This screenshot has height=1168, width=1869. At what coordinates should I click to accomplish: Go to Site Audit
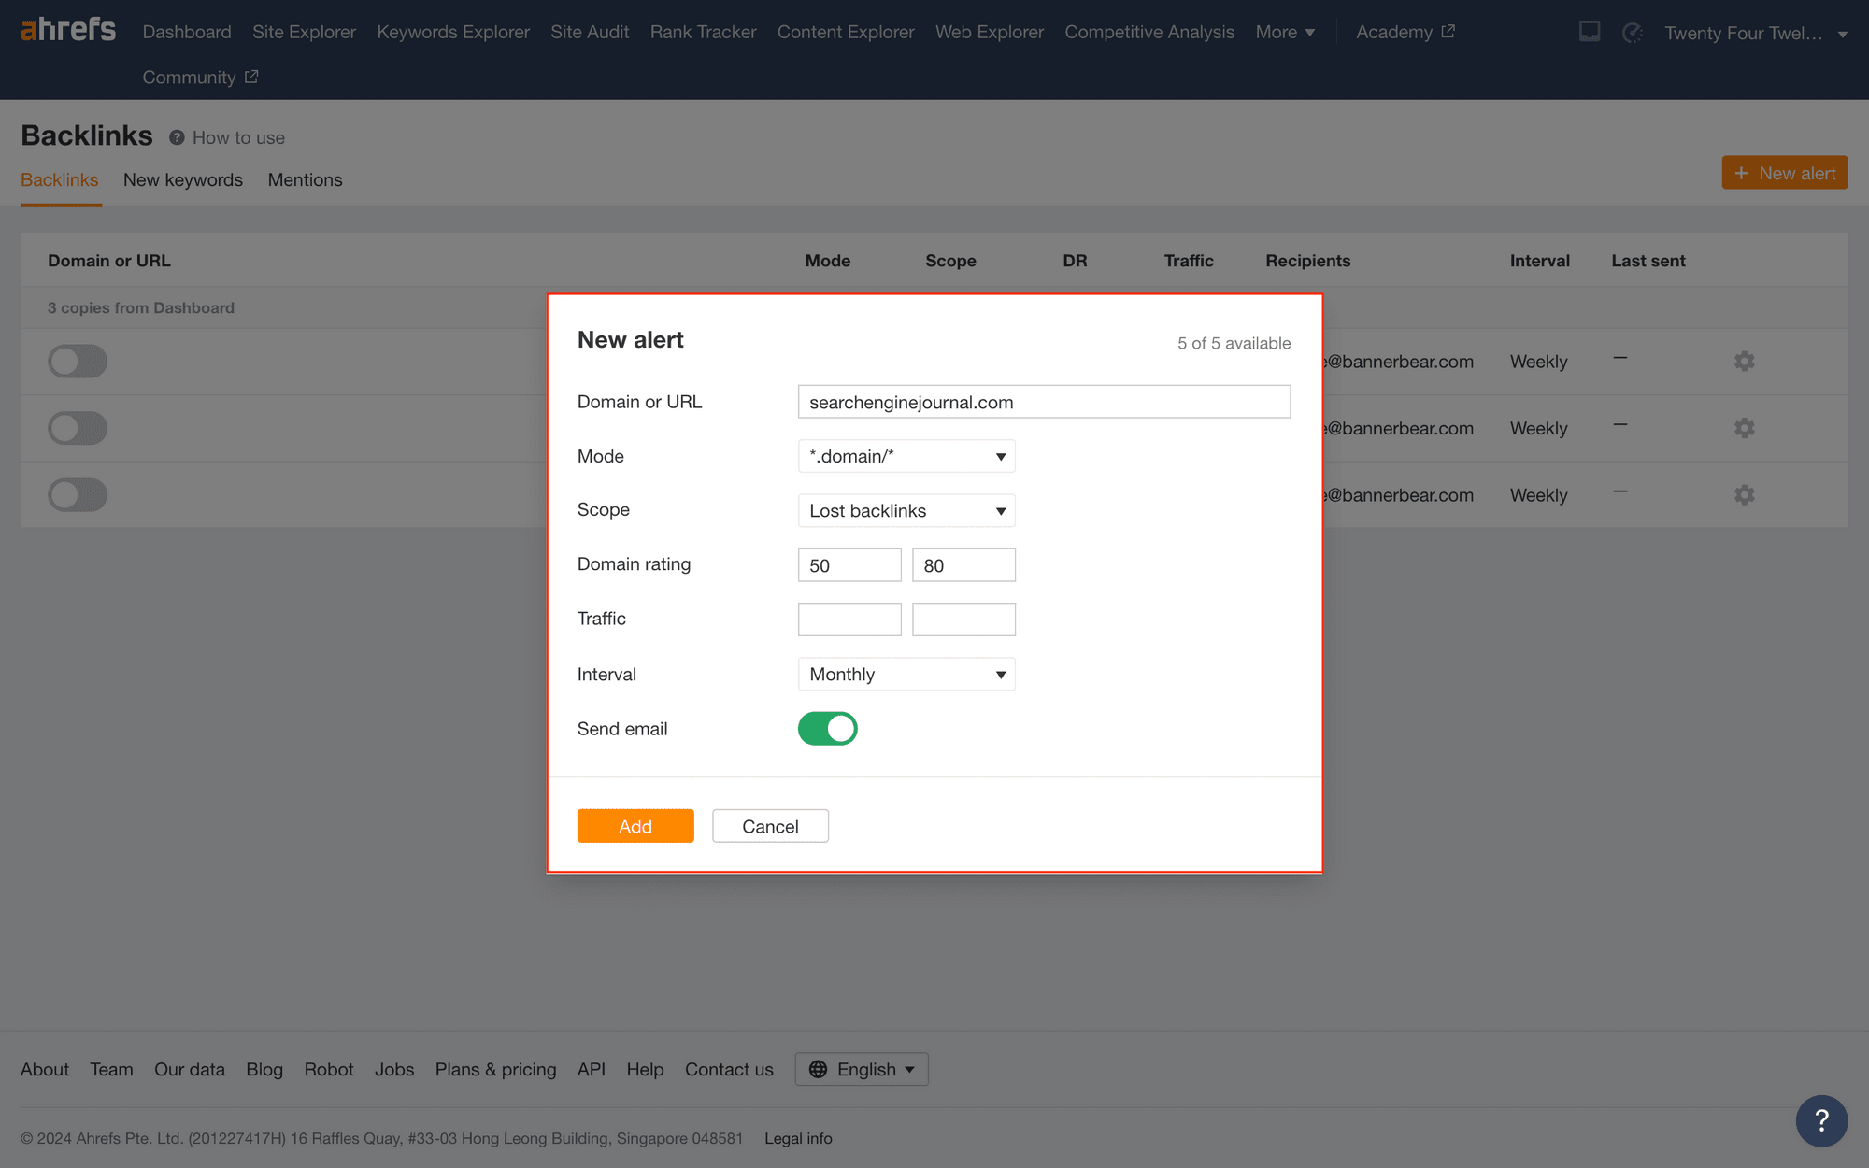pos(590,32)
